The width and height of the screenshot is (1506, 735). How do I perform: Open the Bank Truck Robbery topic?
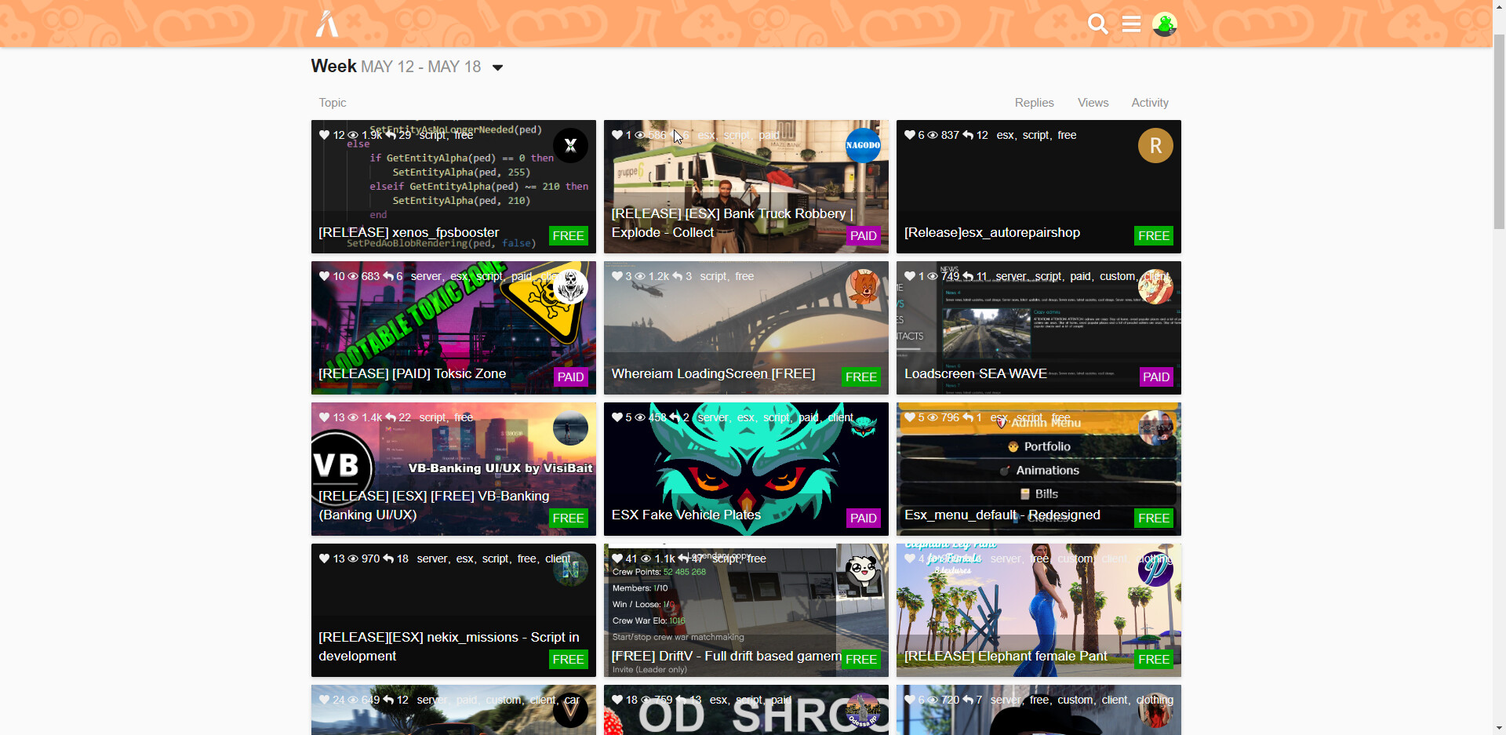point(732,223)
